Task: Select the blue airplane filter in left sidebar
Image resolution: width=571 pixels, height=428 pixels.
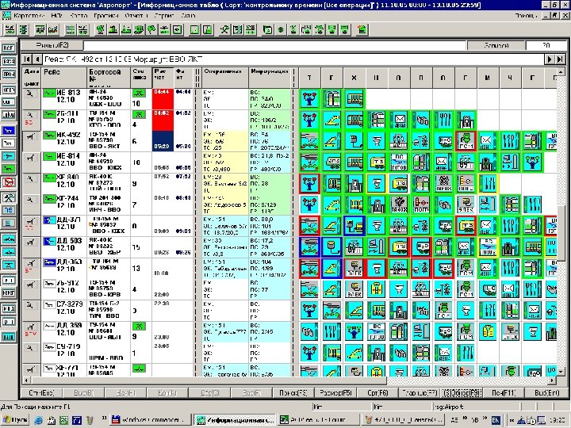Action: coord(9,130)
